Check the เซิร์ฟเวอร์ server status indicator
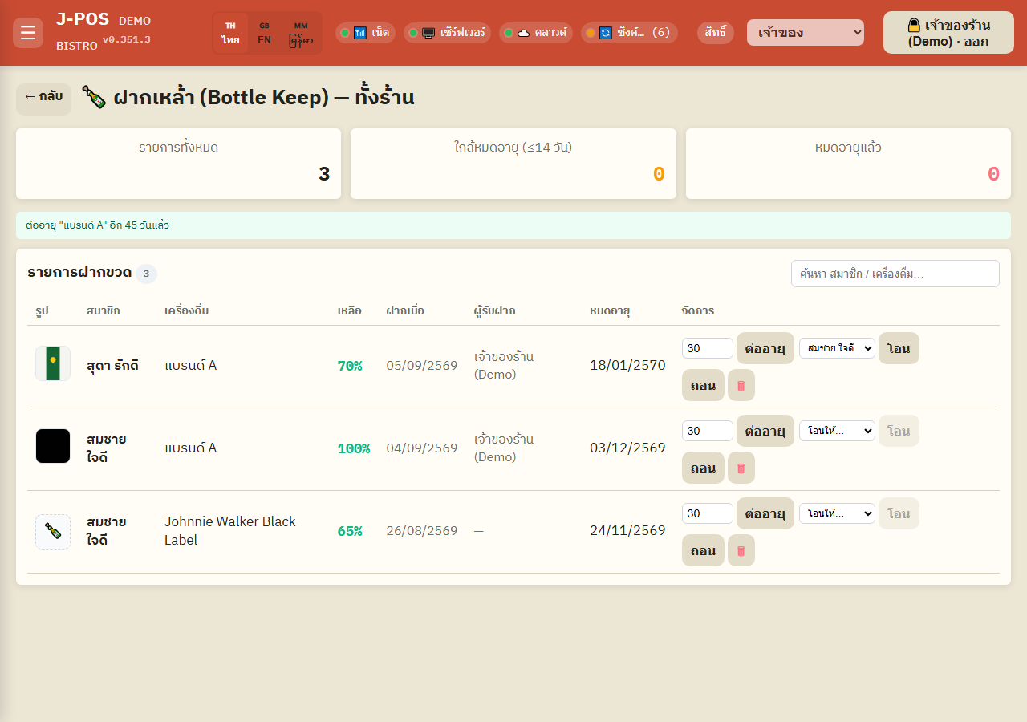The height and width of the screenshot is (722, 1027). (x=448, y=33)
